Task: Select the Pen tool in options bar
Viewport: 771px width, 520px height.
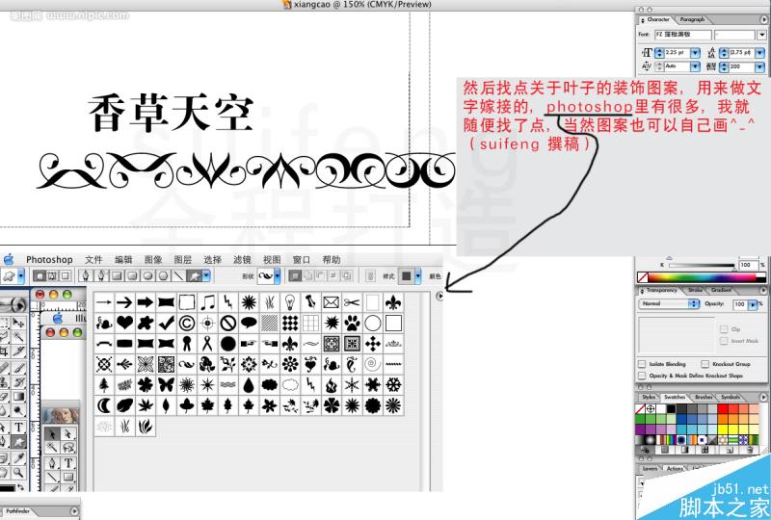Action: point(86,275)
